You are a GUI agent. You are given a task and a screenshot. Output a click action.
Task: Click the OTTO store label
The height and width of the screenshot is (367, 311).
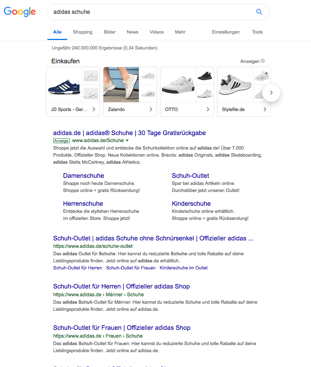pyautogui.click(x=171, y=109)
